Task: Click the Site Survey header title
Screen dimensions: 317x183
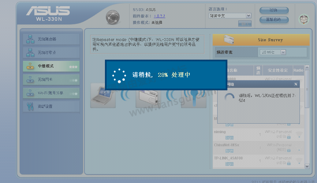Action: [270, 40]
